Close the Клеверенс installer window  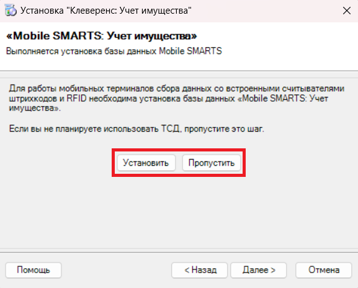coord(347,11)
